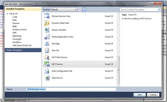Screen dimensions: 167x102
Task: Select the Web Configuration File icon
Action: click(x=47, y=71)
